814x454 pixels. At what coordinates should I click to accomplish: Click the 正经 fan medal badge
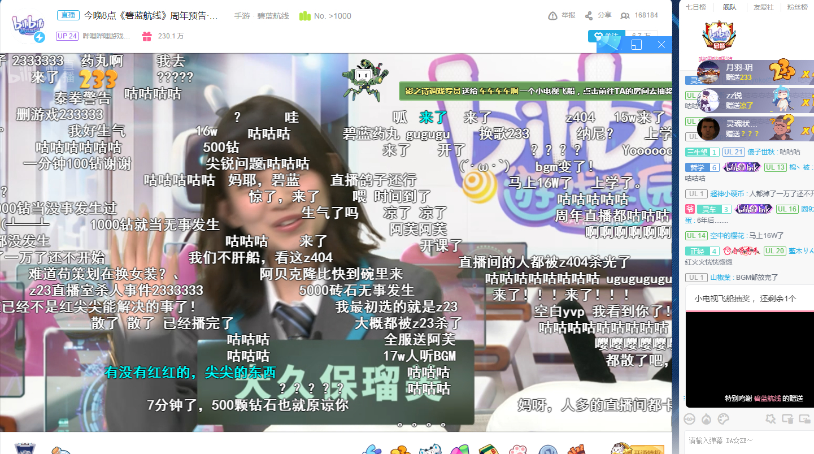pos(702,251)
